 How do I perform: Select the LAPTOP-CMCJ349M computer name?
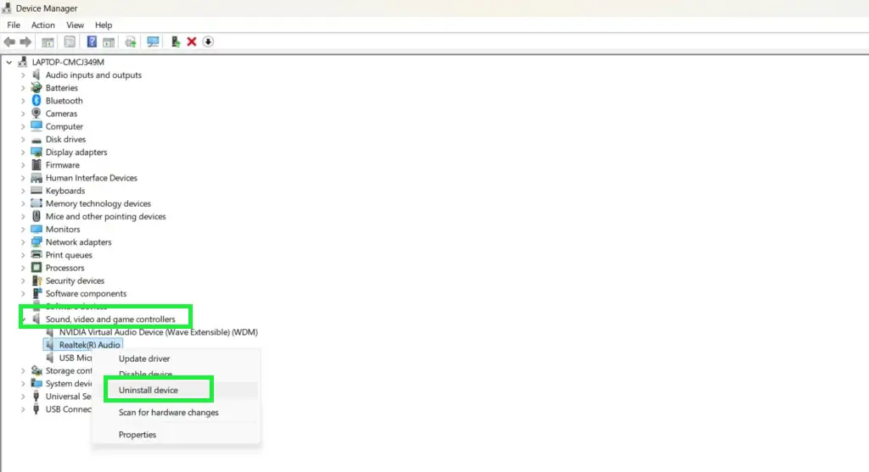coord(68,62)
